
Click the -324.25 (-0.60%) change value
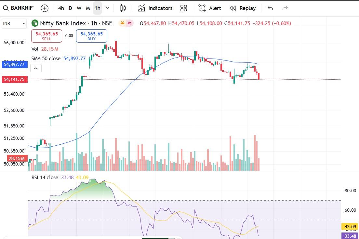tap(272, 23)
